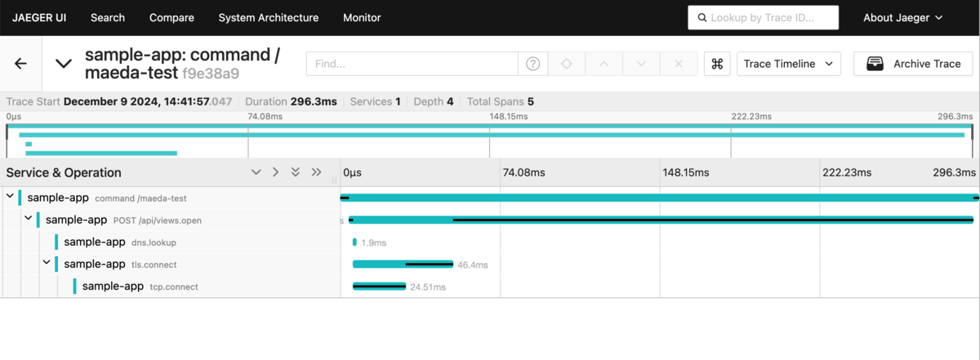Click the JAEGER UI logo link
This screenshot has height=360, width=980.
(39, 17)
